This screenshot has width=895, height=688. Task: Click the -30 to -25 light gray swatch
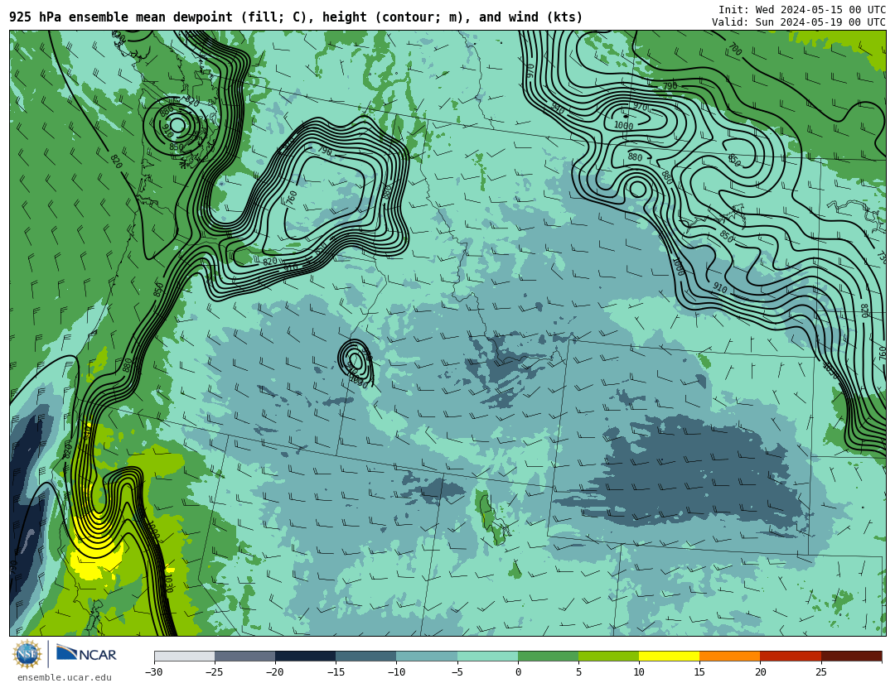point(184,656)
